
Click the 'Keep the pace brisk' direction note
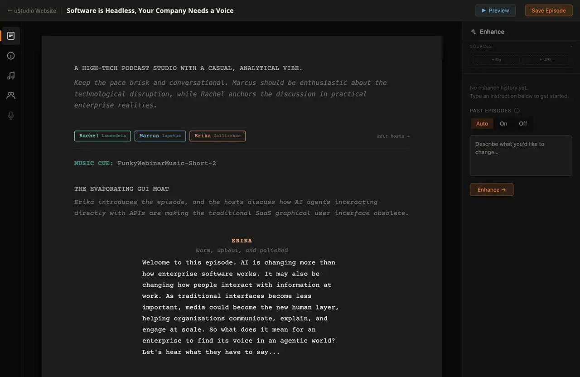pyautogui.click(x=231, y=94)
